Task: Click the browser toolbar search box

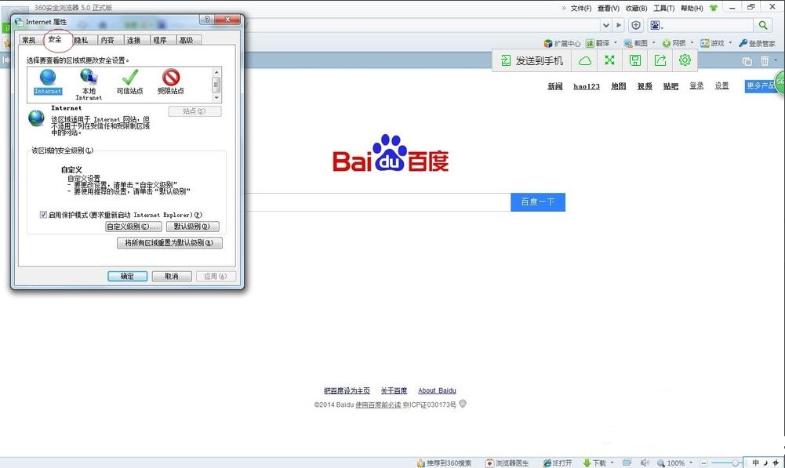Action: (701, 25)
